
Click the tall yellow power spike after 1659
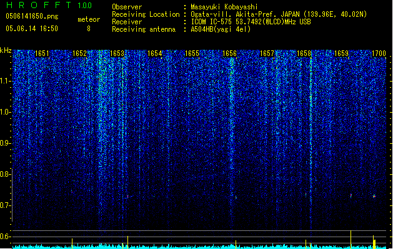point(351,239)
